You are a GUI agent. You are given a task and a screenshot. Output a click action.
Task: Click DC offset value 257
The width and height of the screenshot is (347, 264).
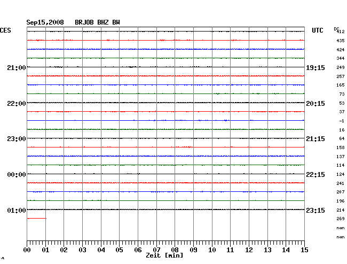341,76
